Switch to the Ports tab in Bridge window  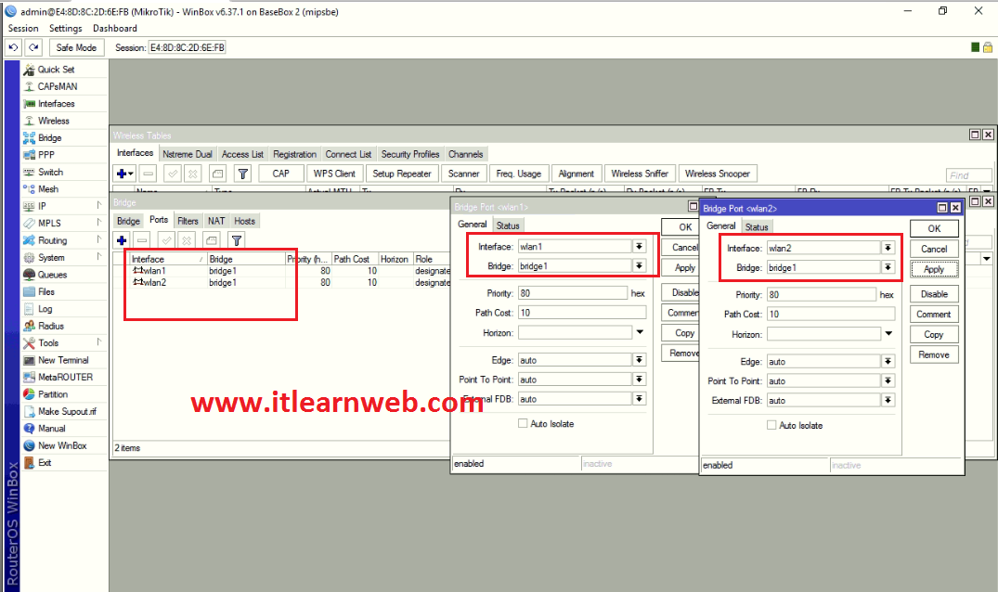pyautogui.click(x=157, y=221)
